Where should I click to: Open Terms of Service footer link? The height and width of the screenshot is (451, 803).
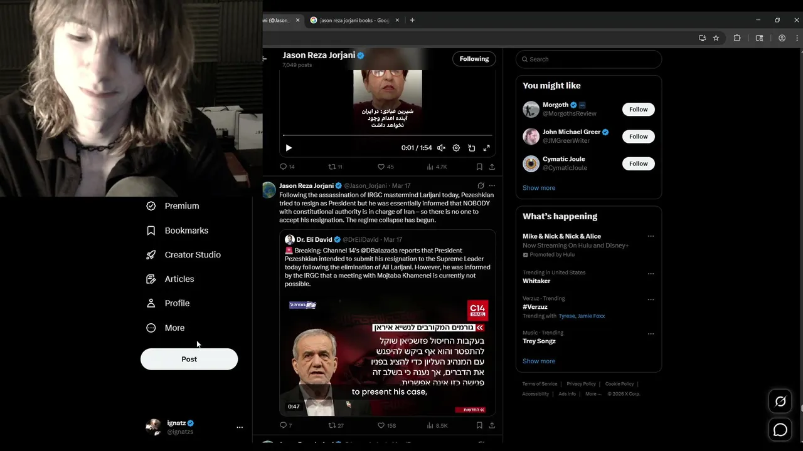540,384
